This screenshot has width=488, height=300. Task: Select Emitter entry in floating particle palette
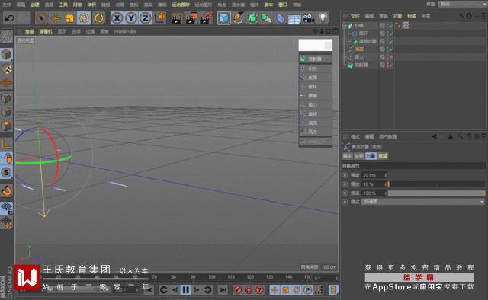(x=315, y=59)
